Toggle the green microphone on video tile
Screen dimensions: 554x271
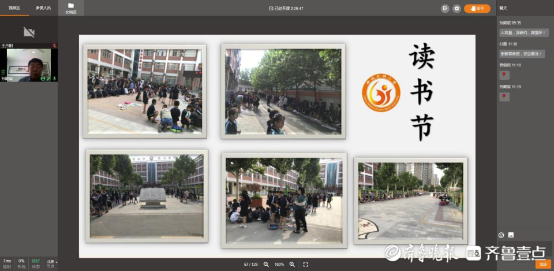(x=54, y=78)
